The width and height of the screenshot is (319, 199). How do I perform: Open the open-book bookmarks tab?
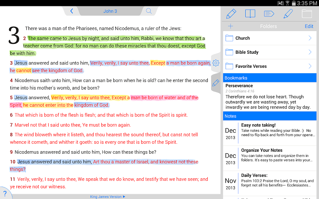pyautogui.click(x=250, y=14)
